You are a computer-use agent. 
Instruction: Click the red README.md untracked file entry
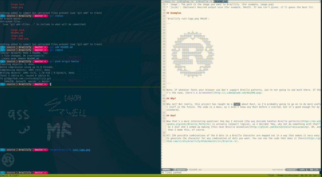point(17,33)
